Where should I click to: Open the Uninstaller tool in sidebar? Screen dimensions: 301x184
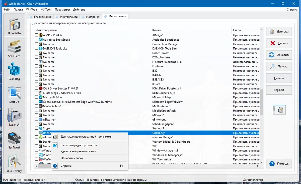coord(15,25)
